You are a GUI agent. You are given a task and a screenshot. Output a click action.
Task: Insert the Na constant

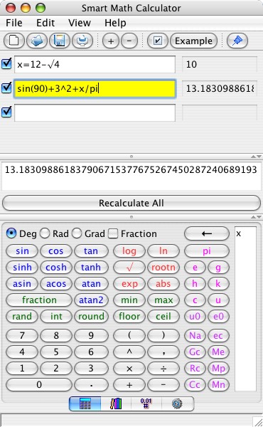(x=195, y=335)
